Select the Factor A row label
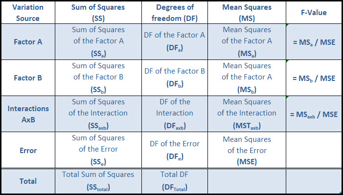 tap(28, 42)
